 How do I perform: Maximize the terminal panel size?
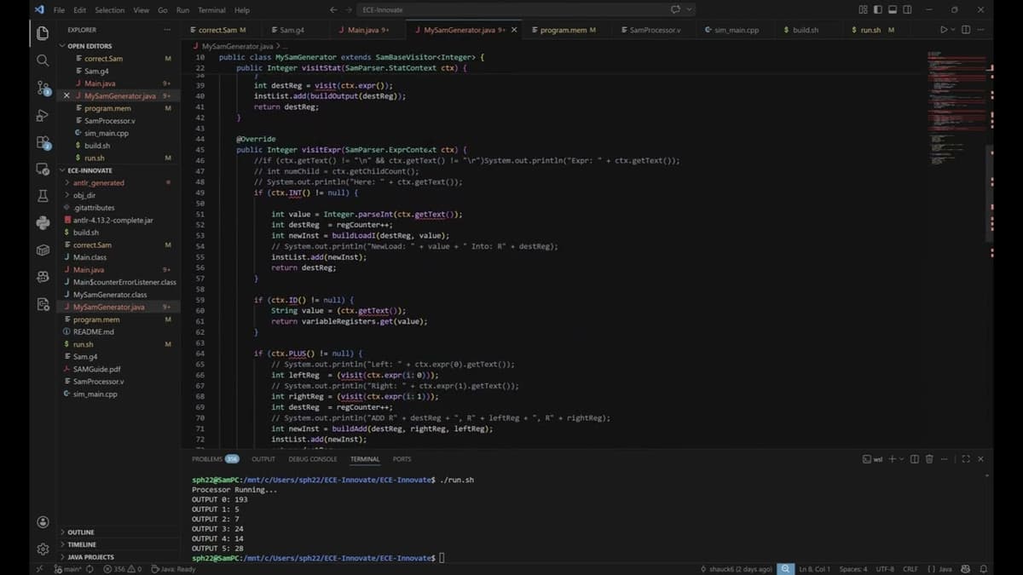pyautogui.click(x=967, y=459)
